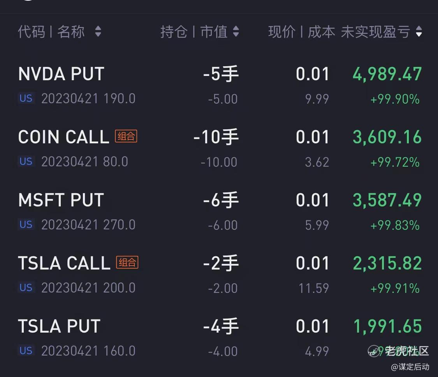The width and height of the screenshot is (438, 377).
Task: Select the 持仓 | 市值 column header
Action: click(x=194, y=31)
